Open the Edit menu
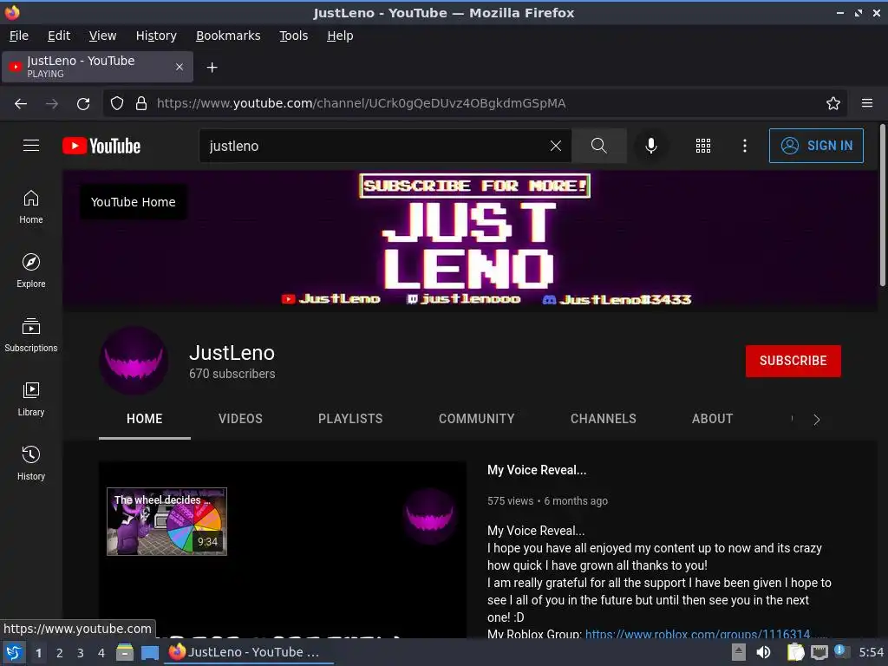Screen dimensions: 888x666 coord(59,36)
